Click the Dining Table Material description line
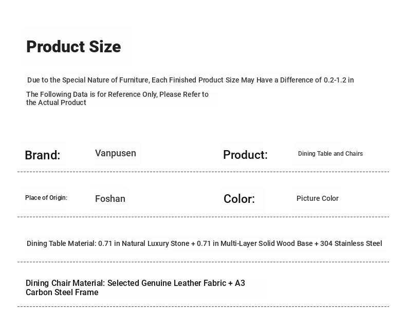The image size is (406, 310). tap(204, 243)
